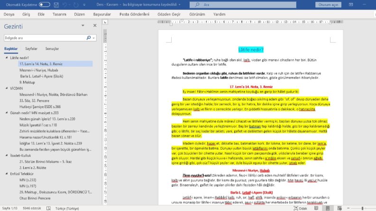Screen dimensions: 376x211
Task: Click the zoom out minus icon
Action: pos(348,208)
